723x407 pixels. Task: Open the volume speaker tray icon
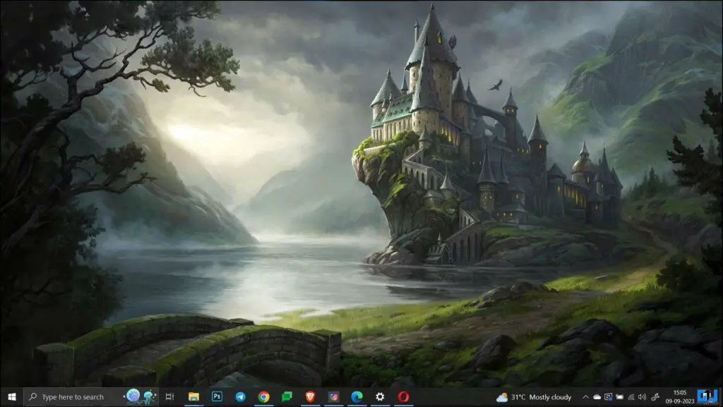click(643, 397)
